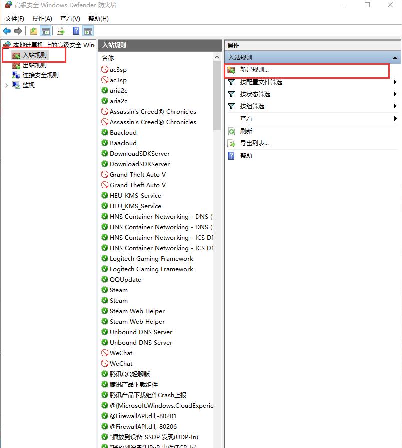Click 刷新 to reload the rule list
This screenshot has height=448, width=402.
pyautogui.click(x=246, y=131)
